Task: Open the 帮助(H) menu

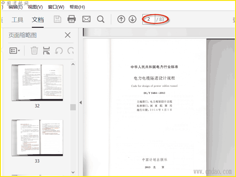Action: (x=77, y=7)
